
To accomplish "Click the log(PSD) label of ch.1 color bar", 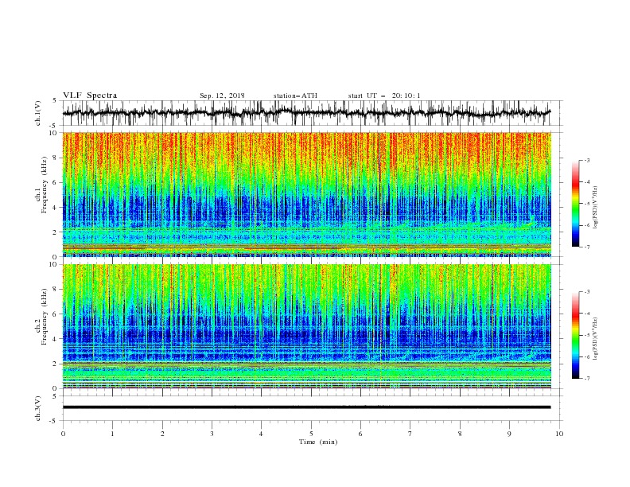I will 596,208.
